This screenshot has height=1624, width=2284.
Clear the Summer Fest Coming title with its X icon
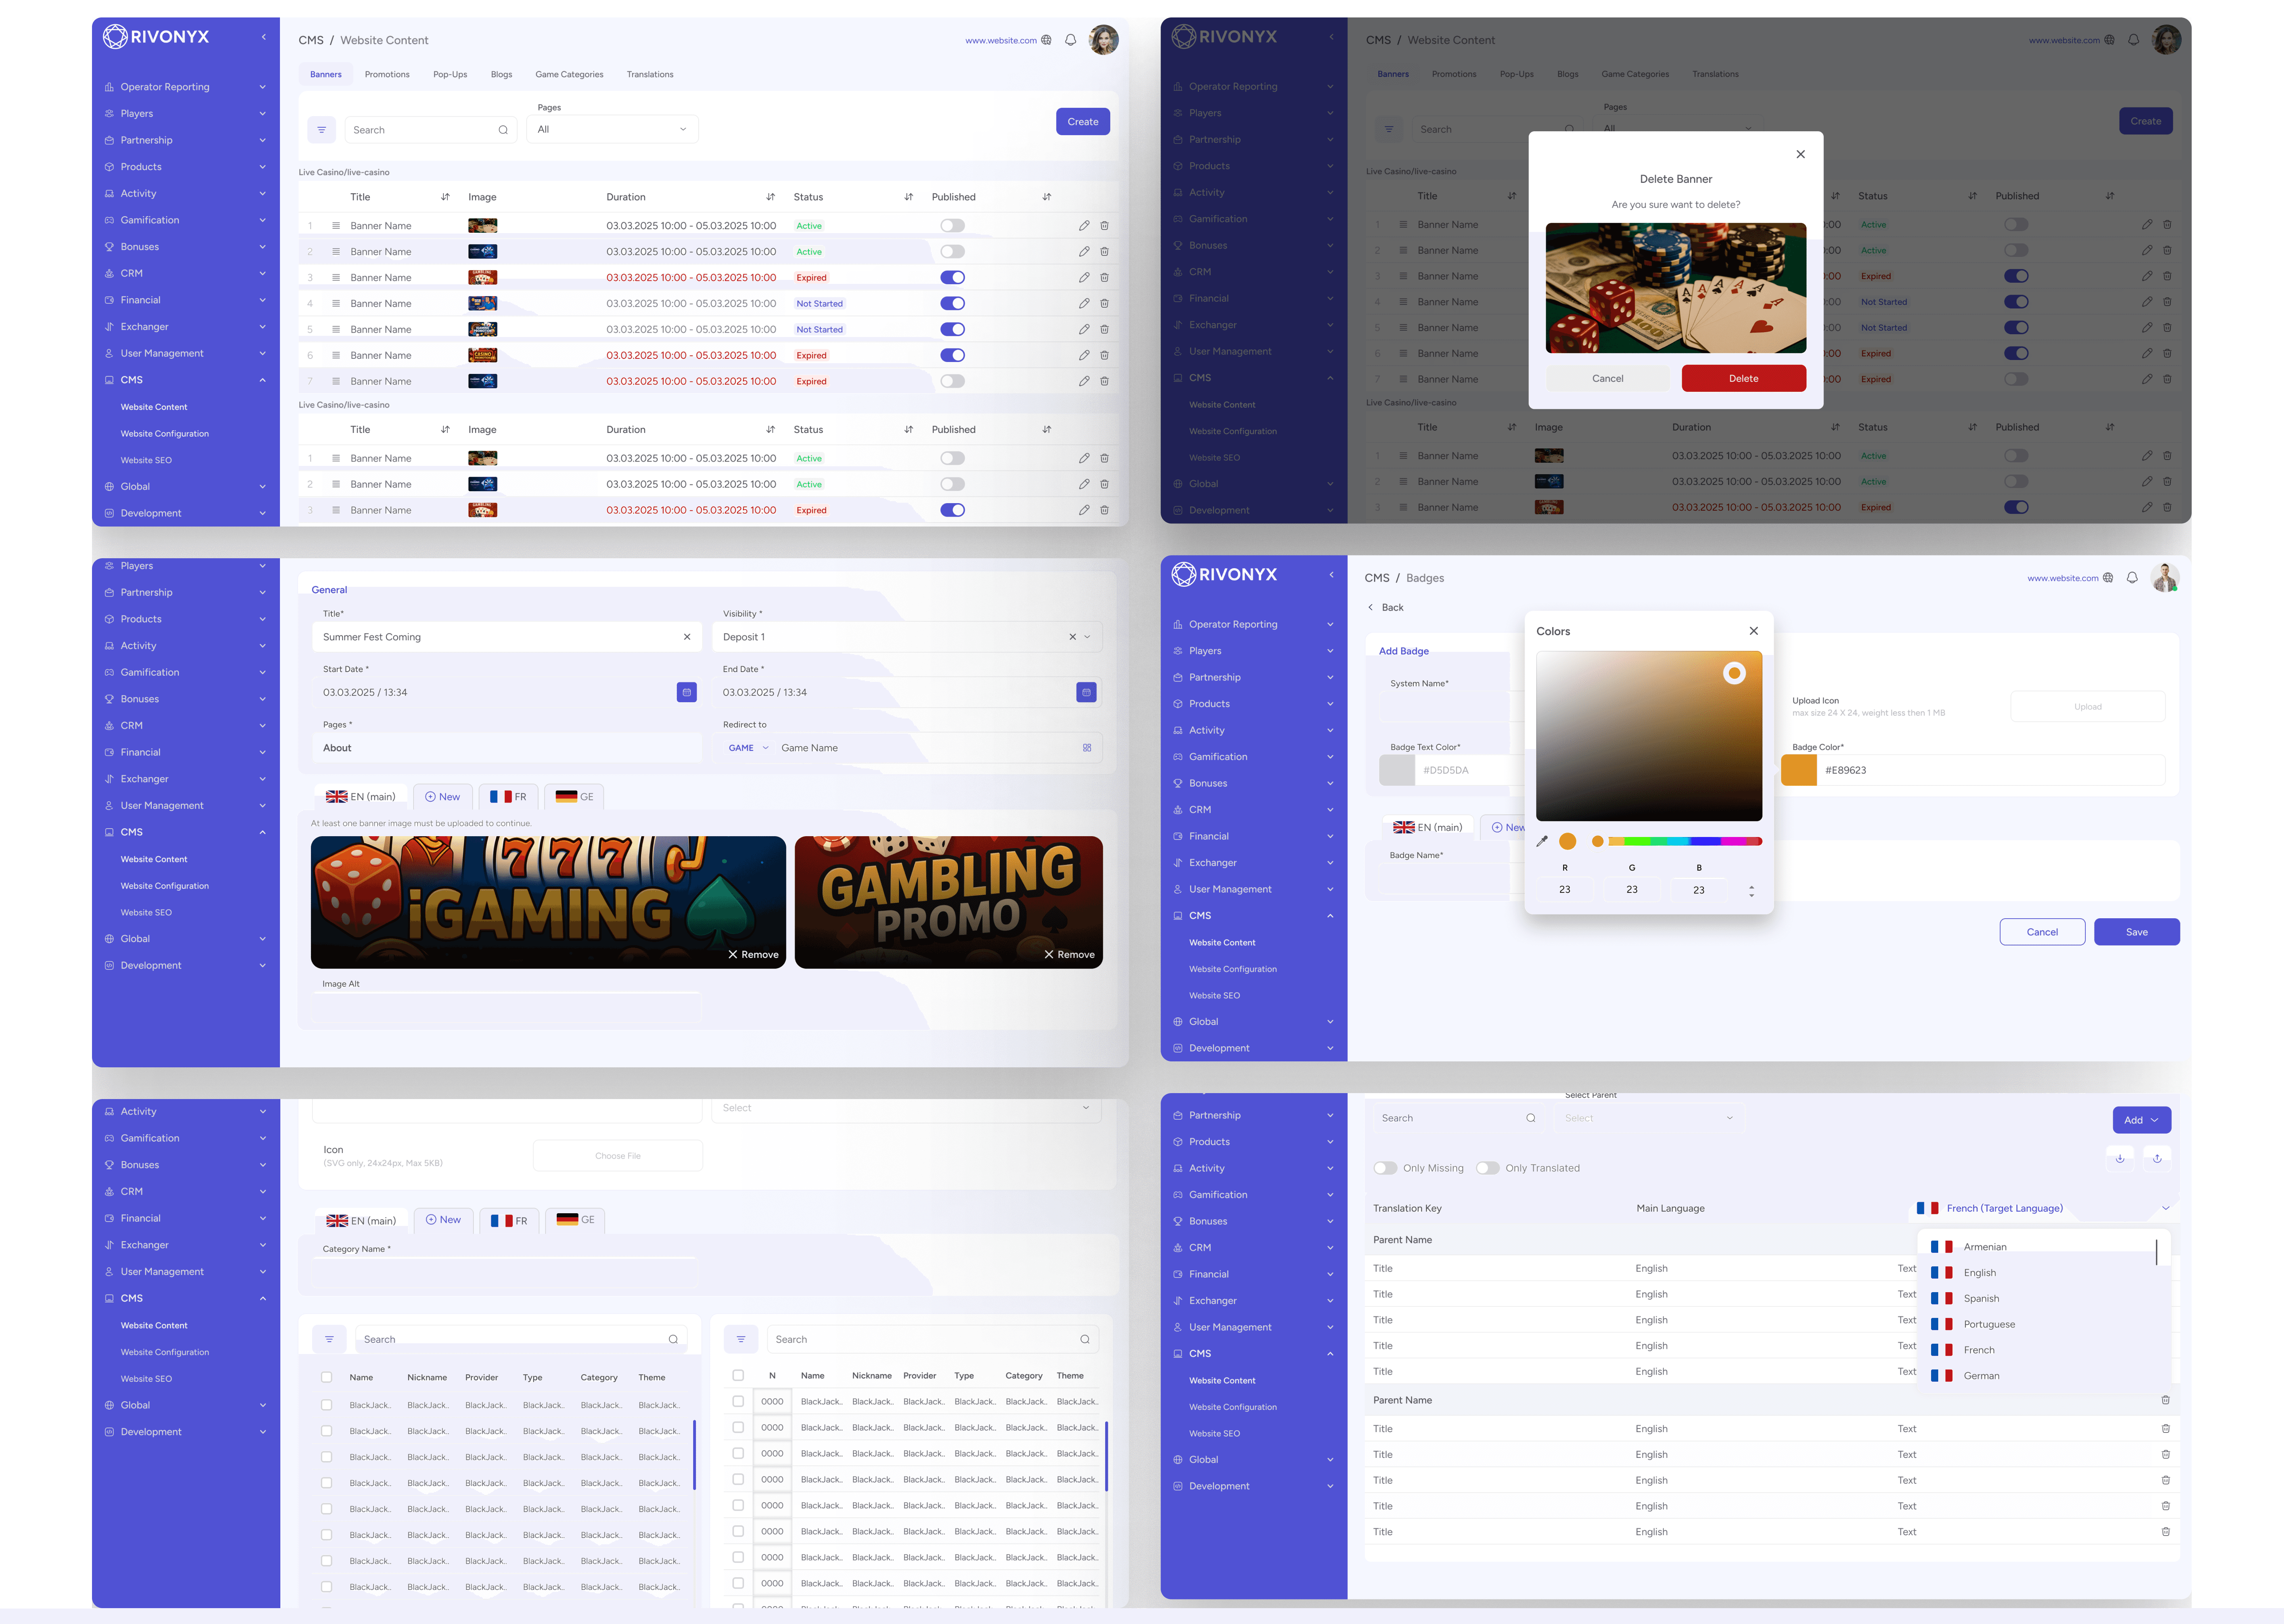[687, 637]
